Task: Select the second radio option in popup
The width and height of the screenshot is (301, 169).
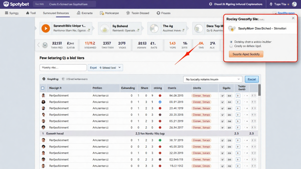Action: [x=231, y=46]
